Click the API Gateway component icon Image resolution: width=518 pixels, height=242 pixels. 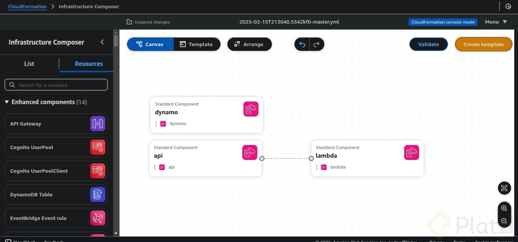point(98,124)
